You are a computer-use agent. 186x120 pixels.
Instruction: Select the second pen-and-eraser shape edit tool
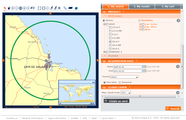[x=56, y=8]
